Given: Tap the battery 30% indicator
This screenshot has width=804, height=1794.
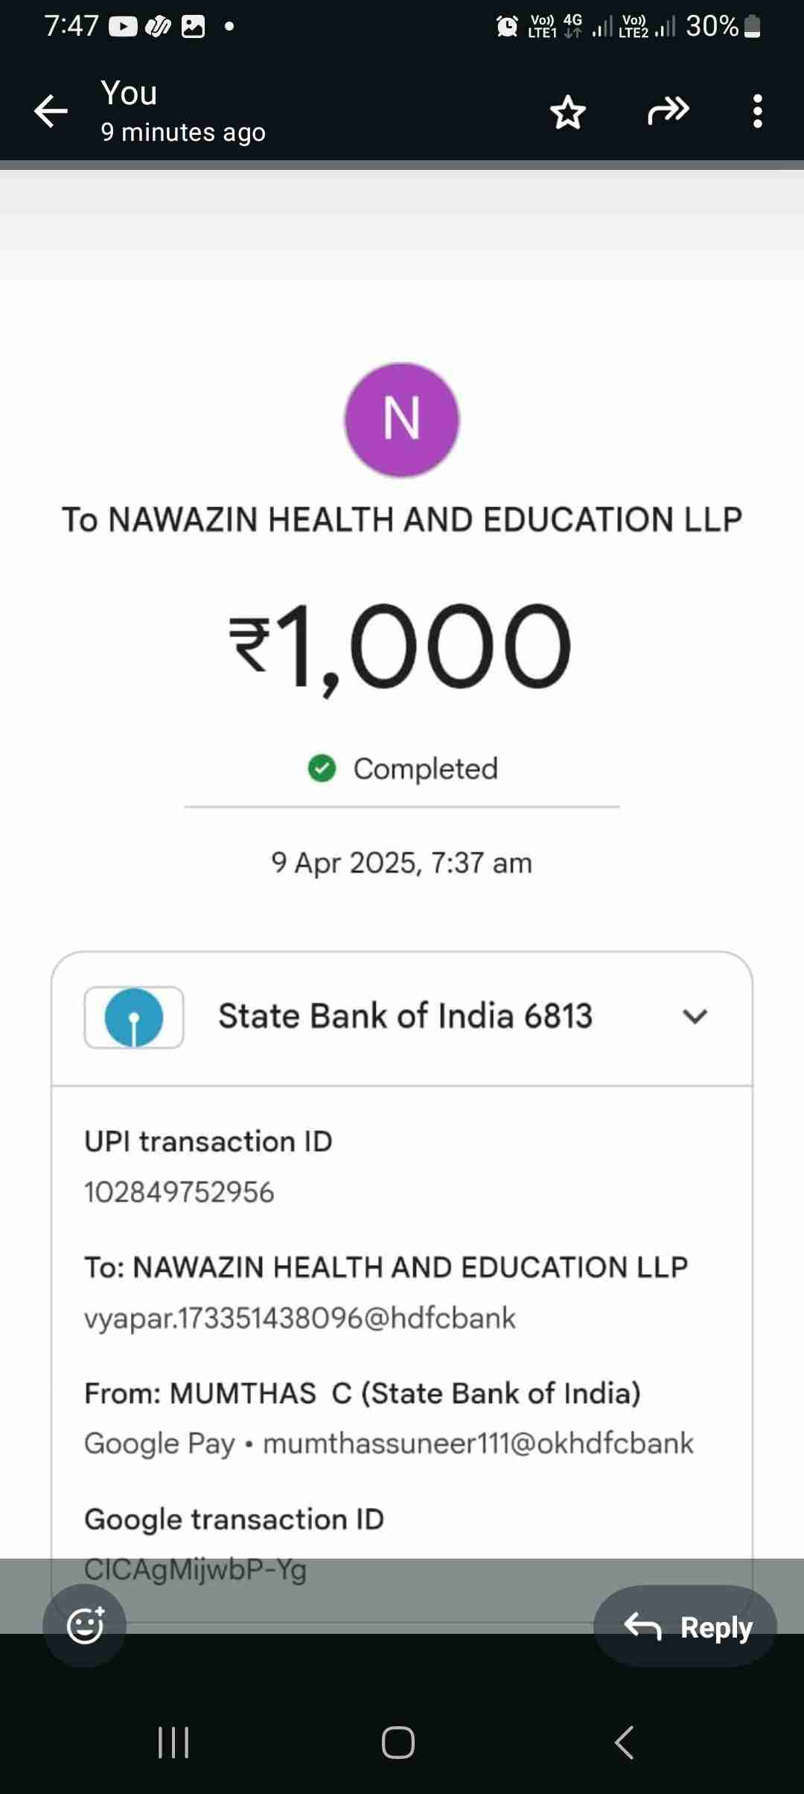Looking at the screenshot, I should 723,27.
